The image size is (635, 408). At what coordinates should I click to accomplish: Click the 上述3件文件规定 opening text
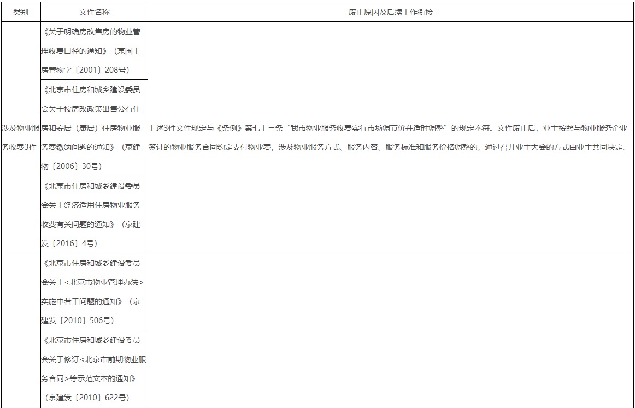coord(178,128)
